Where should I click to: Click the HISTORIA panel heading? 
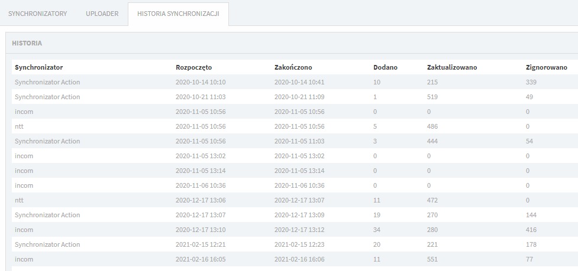27,43
